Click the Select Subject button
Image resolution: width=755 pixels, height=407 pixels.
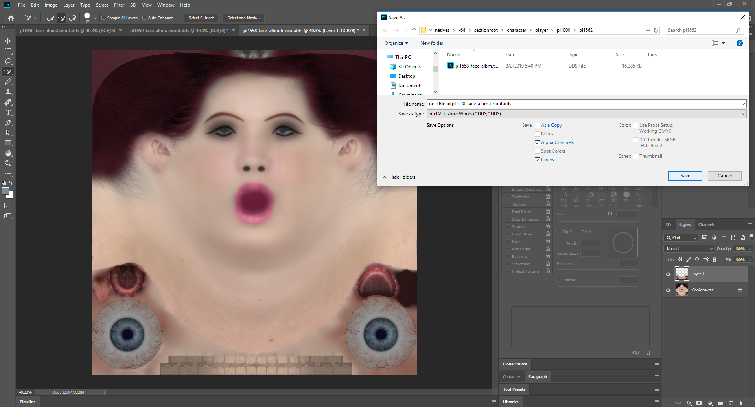[x=201, y=18]
